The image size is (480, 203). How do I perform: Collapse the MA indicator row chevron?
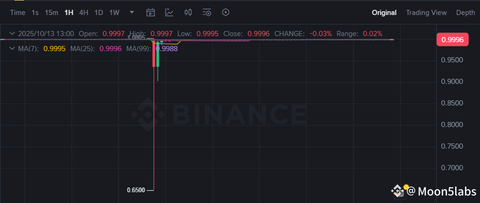tap(12, 48)
